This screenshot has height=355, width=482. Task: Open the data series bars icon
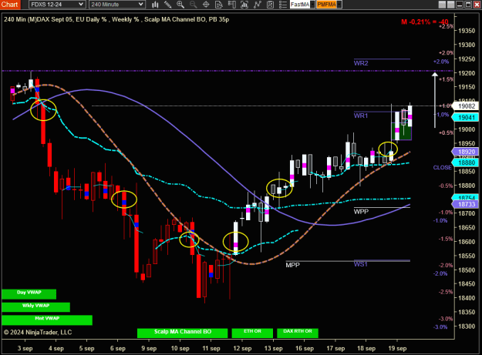pyautogui.click(x=244, y=5)
